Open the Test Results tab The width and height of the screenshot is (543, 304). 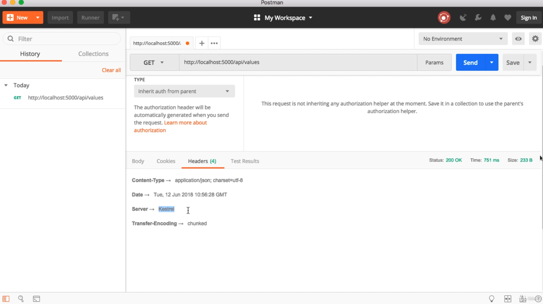(x=245, y=161)
